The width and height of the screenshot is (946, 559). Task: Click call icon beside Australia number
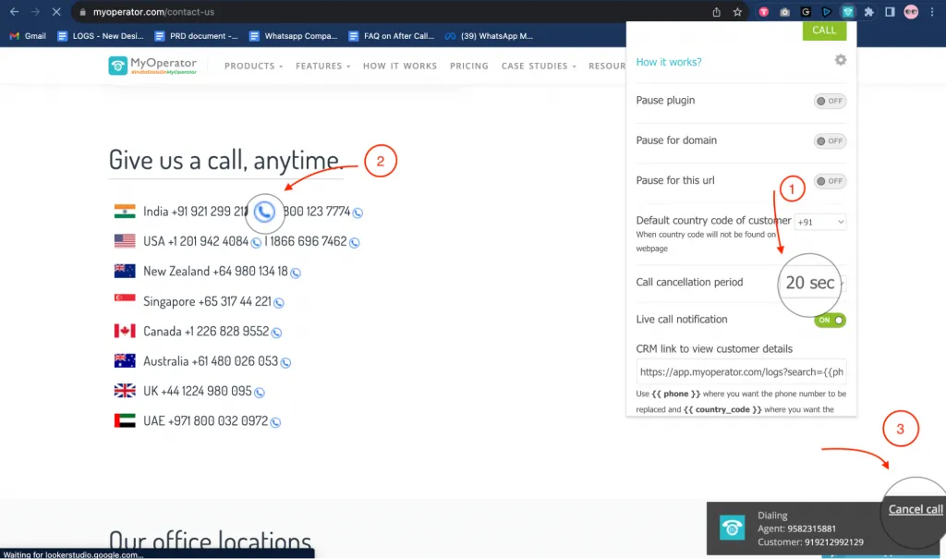(x=286, y=363)
